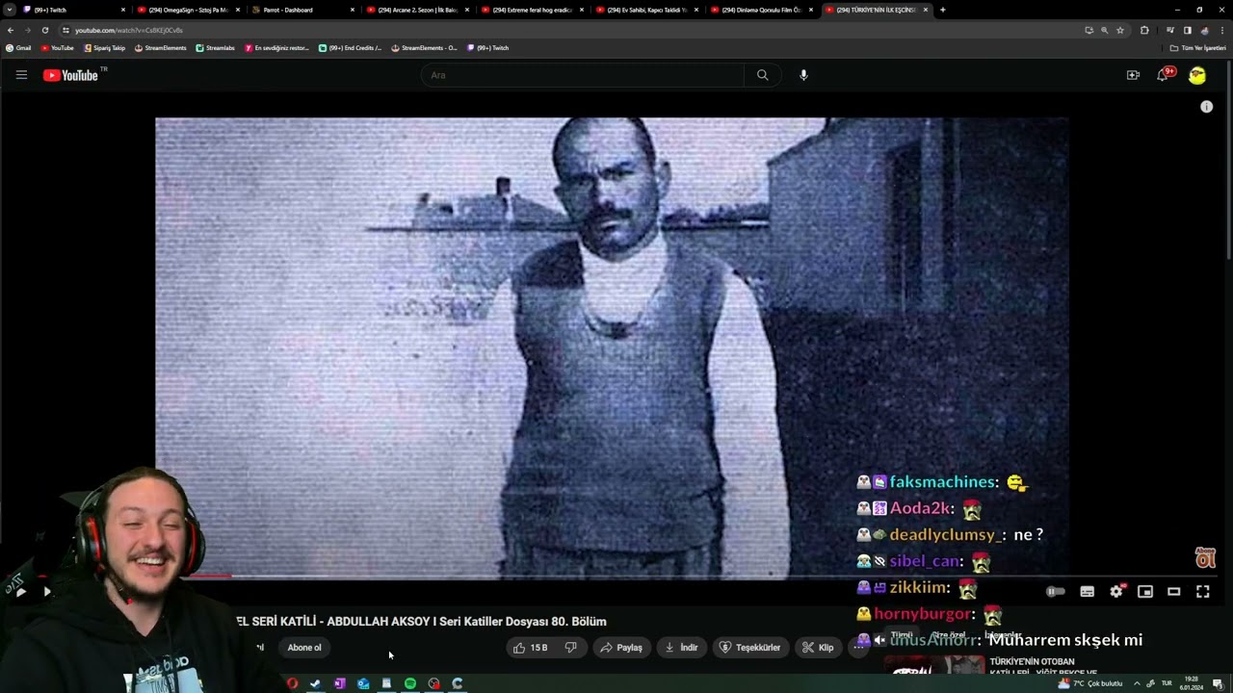The height and width of the screenshot is (693, 1233).
Task: Switch to 'Extreme feral hog eradica' tab
Action: click(x=532, y=10)
